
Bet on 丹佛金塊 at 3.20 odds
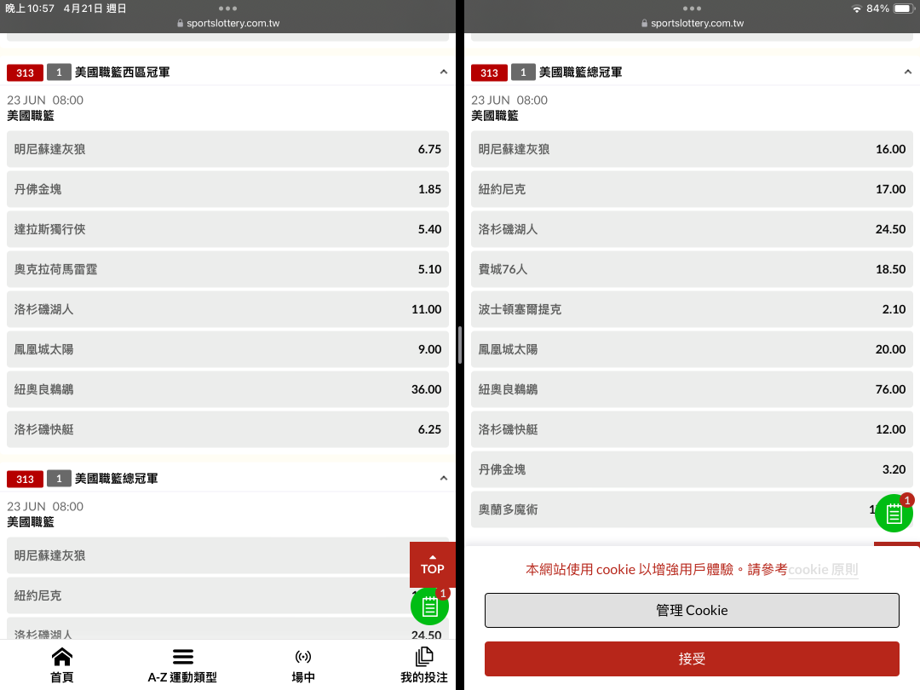click(692, 469)
